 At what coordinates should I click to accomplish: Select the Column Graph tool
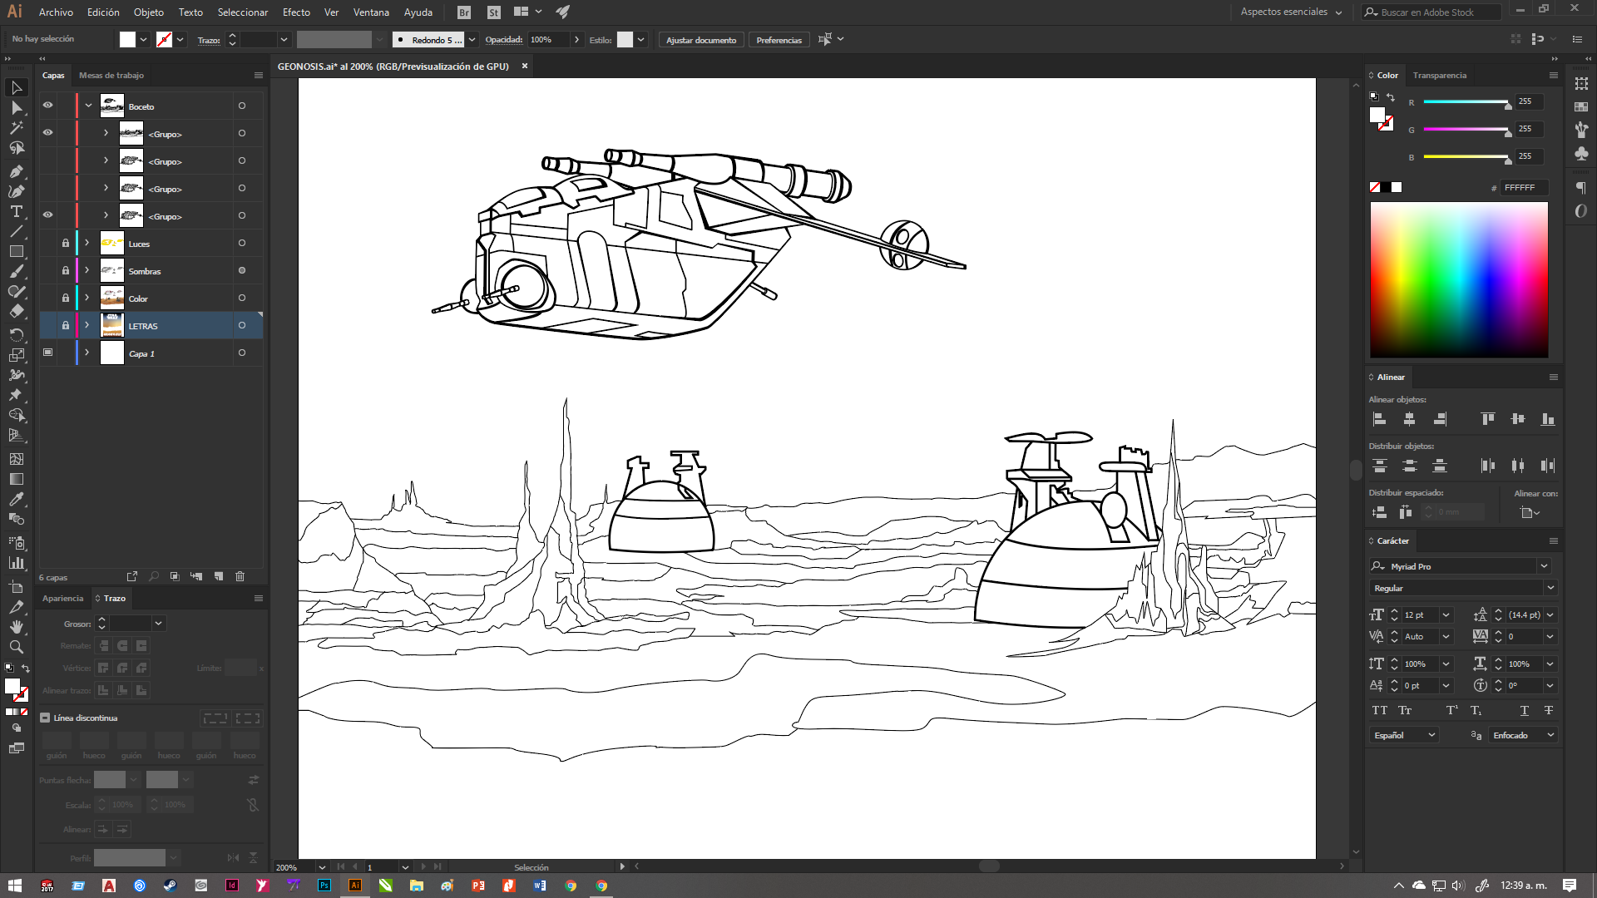[16, 563]
